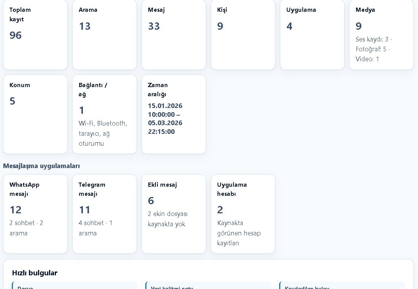
Task: Click '2 ekin dosyası kaynakta yok' note
Action: coord(168,219)
